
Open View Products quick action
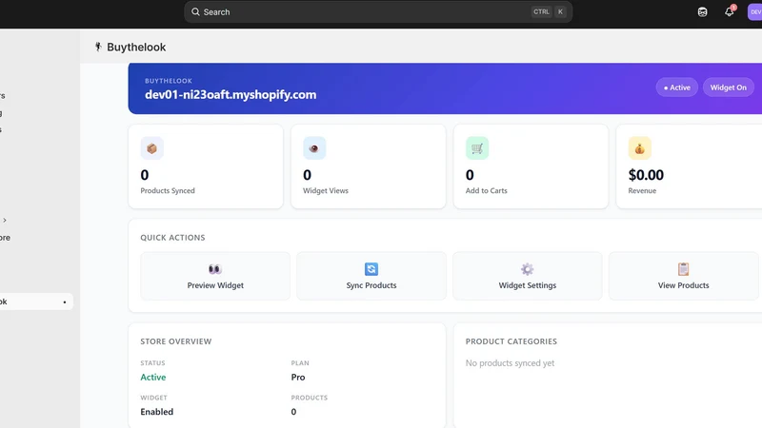point(683,276)
